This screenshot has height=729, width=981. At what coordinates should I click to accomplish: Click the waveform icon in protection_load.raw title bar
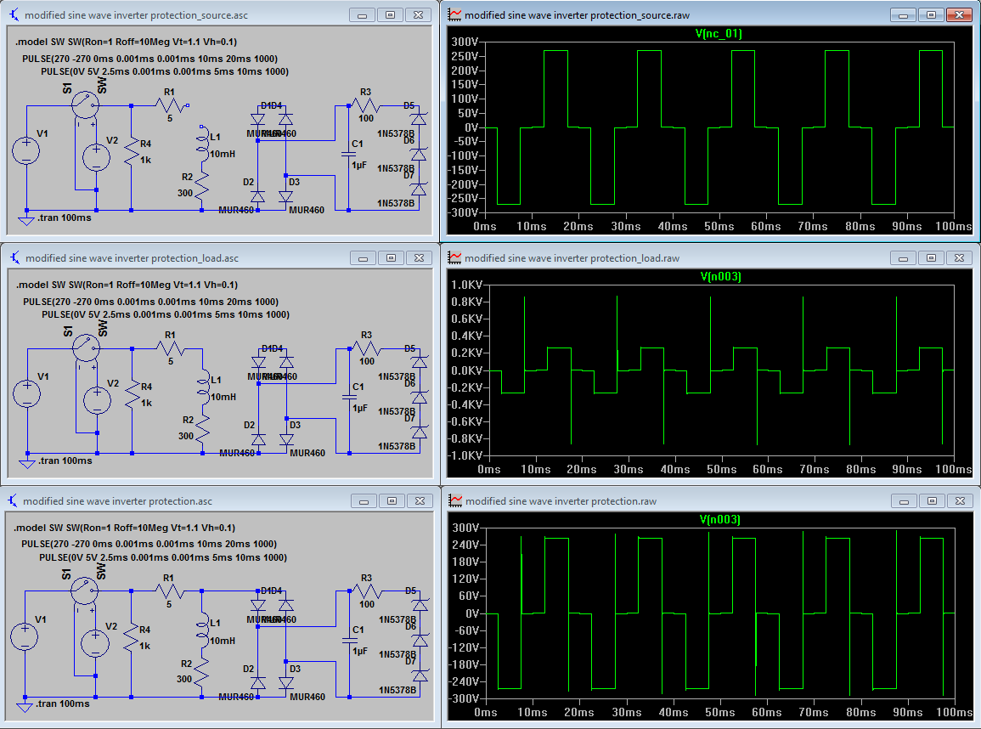456,257
